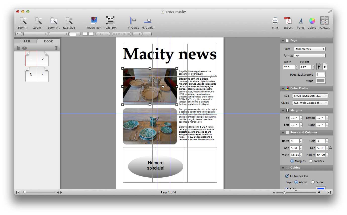Screen dimensions: 347x215
Task: Delete page using the trash icon
Action: 56,48
